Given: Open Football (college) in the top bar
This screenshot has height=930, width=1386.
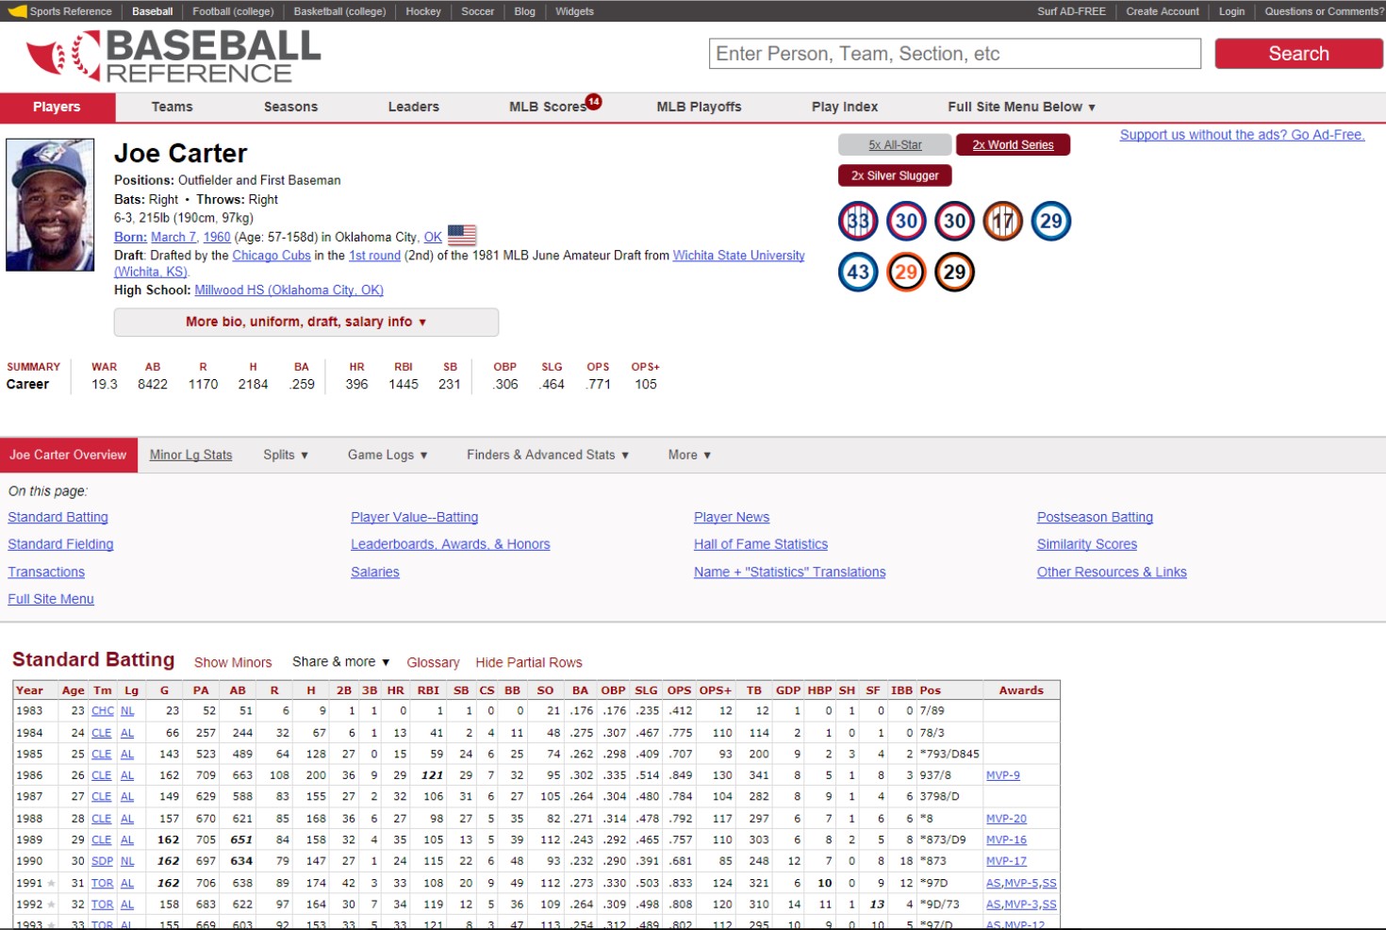Looking at the screenshot, I should [233, 11].
